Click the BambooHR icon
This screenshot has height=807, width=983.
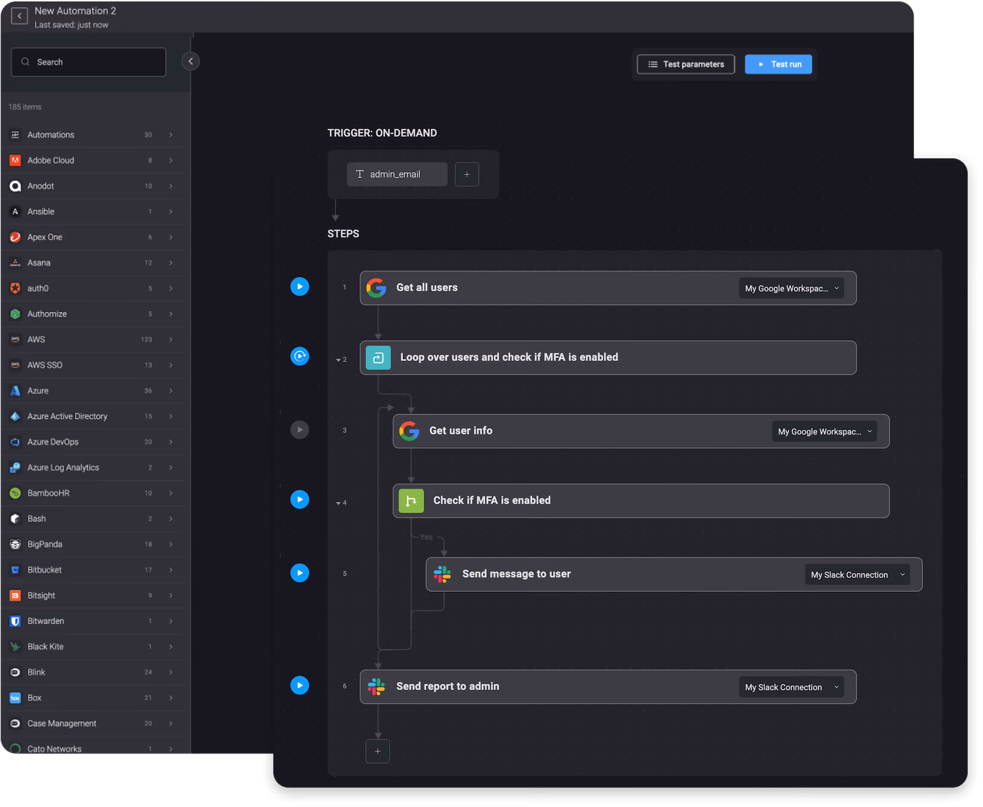16,493
